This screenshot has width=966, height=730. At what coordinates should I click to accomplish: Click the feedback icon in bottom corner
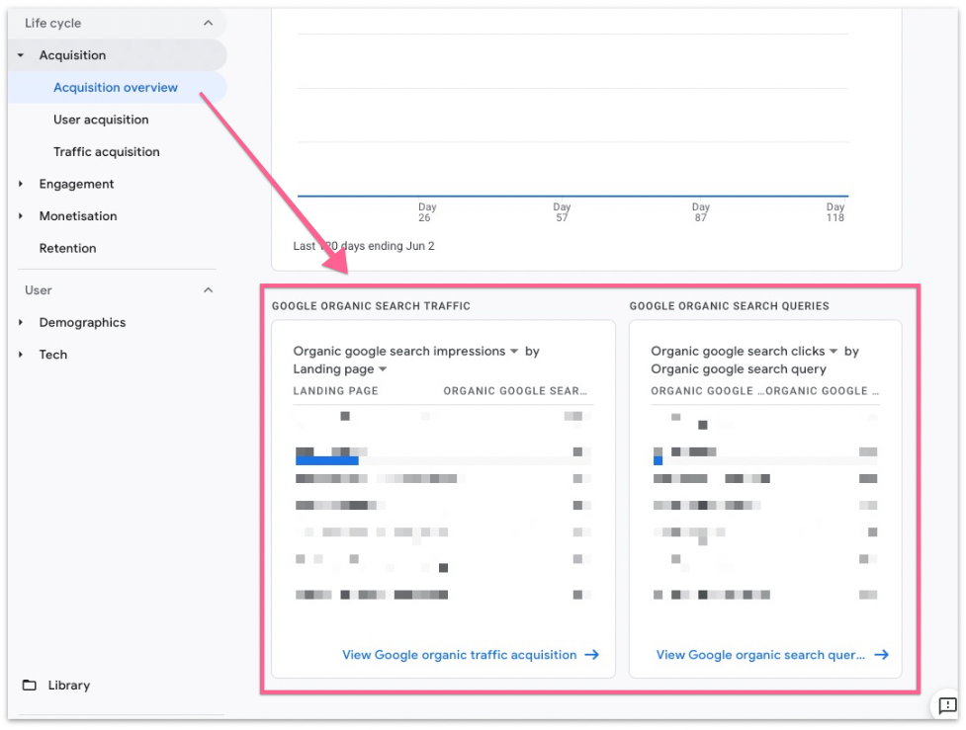click(x=947, y=705)
